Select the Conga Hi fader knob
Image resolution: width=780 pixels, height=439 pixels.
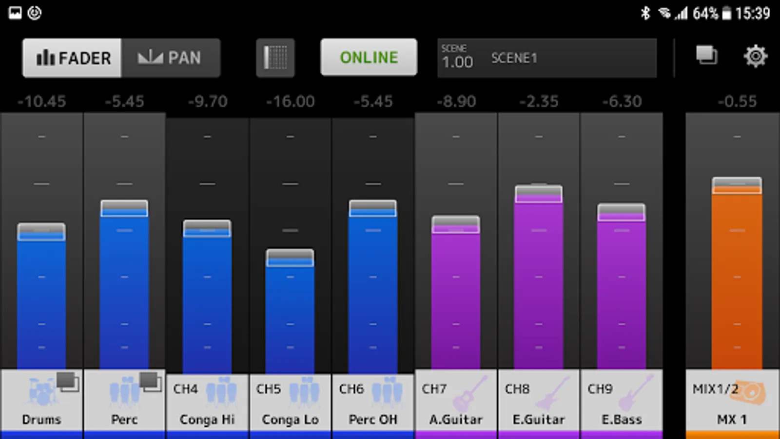[x=207, y=228]
